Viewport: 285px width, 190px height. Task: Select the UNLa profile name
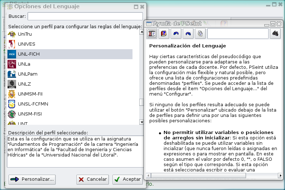click(x=24, y=64)
